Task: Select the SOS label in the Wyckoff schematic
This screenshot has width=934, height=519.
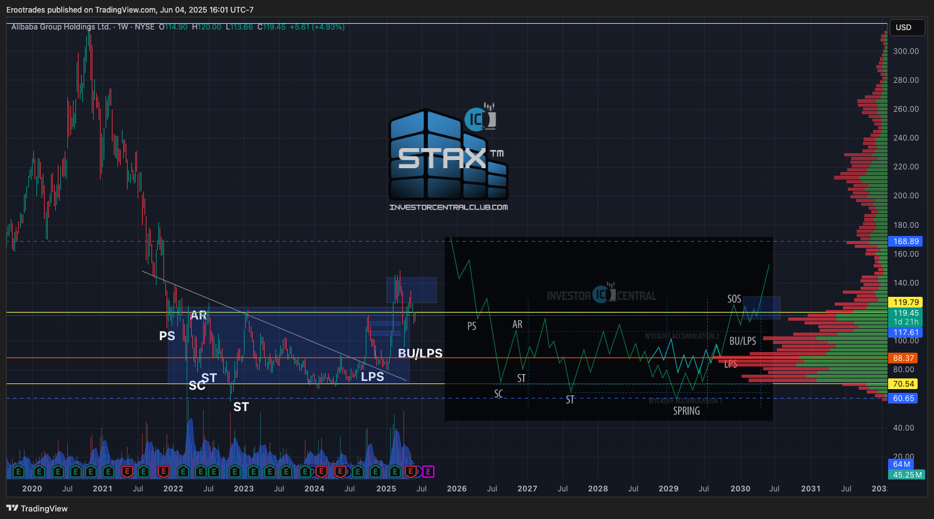Action: click(x=734, y=299)
